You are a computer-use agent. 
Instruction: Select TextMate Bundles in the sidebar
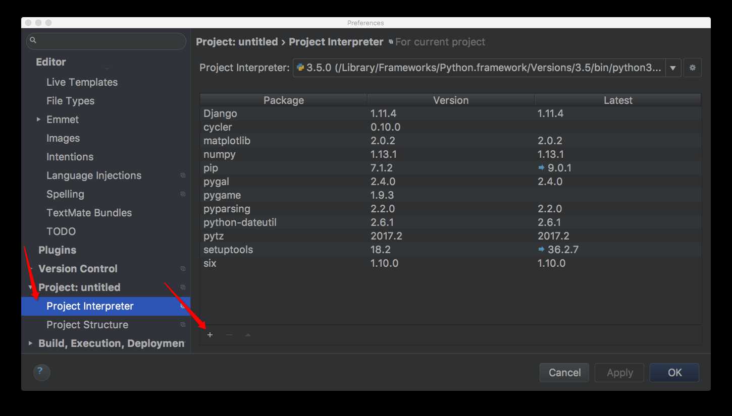pos(89,213)
